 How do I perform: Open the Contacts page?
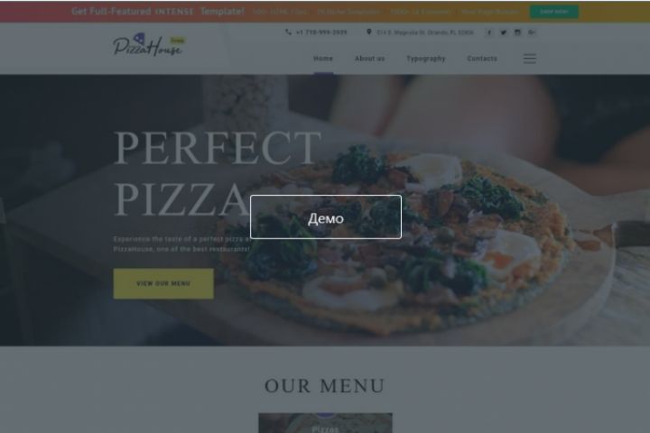coord(482,59)
